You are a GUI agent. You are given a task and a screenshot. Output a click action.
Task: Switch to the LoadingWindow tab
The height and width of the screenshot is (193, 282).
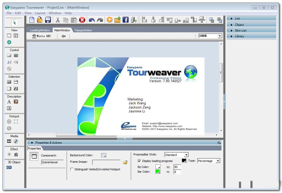(40, 30)
